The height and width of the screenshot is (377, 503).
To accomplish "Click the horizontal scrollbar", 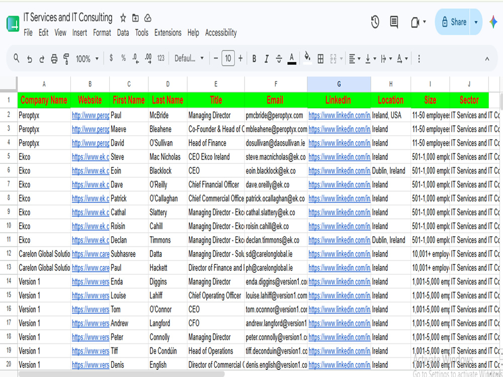I will tap(121, 374).
